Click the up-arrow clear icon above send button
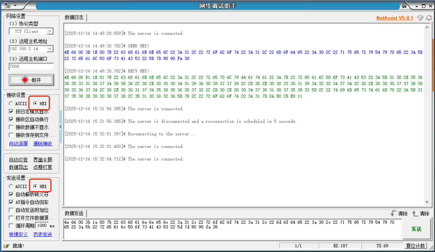This screenshot has height=252, width=435. (x=415, y=214)
